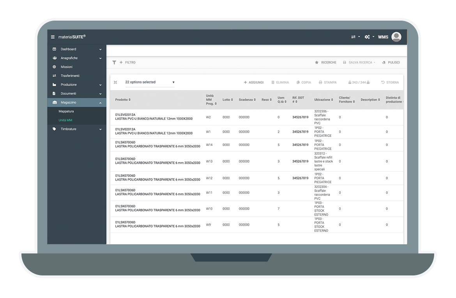This screenshot has height=298, width=456.
Task: Open the user profile avatar
Action: (396, 37)
